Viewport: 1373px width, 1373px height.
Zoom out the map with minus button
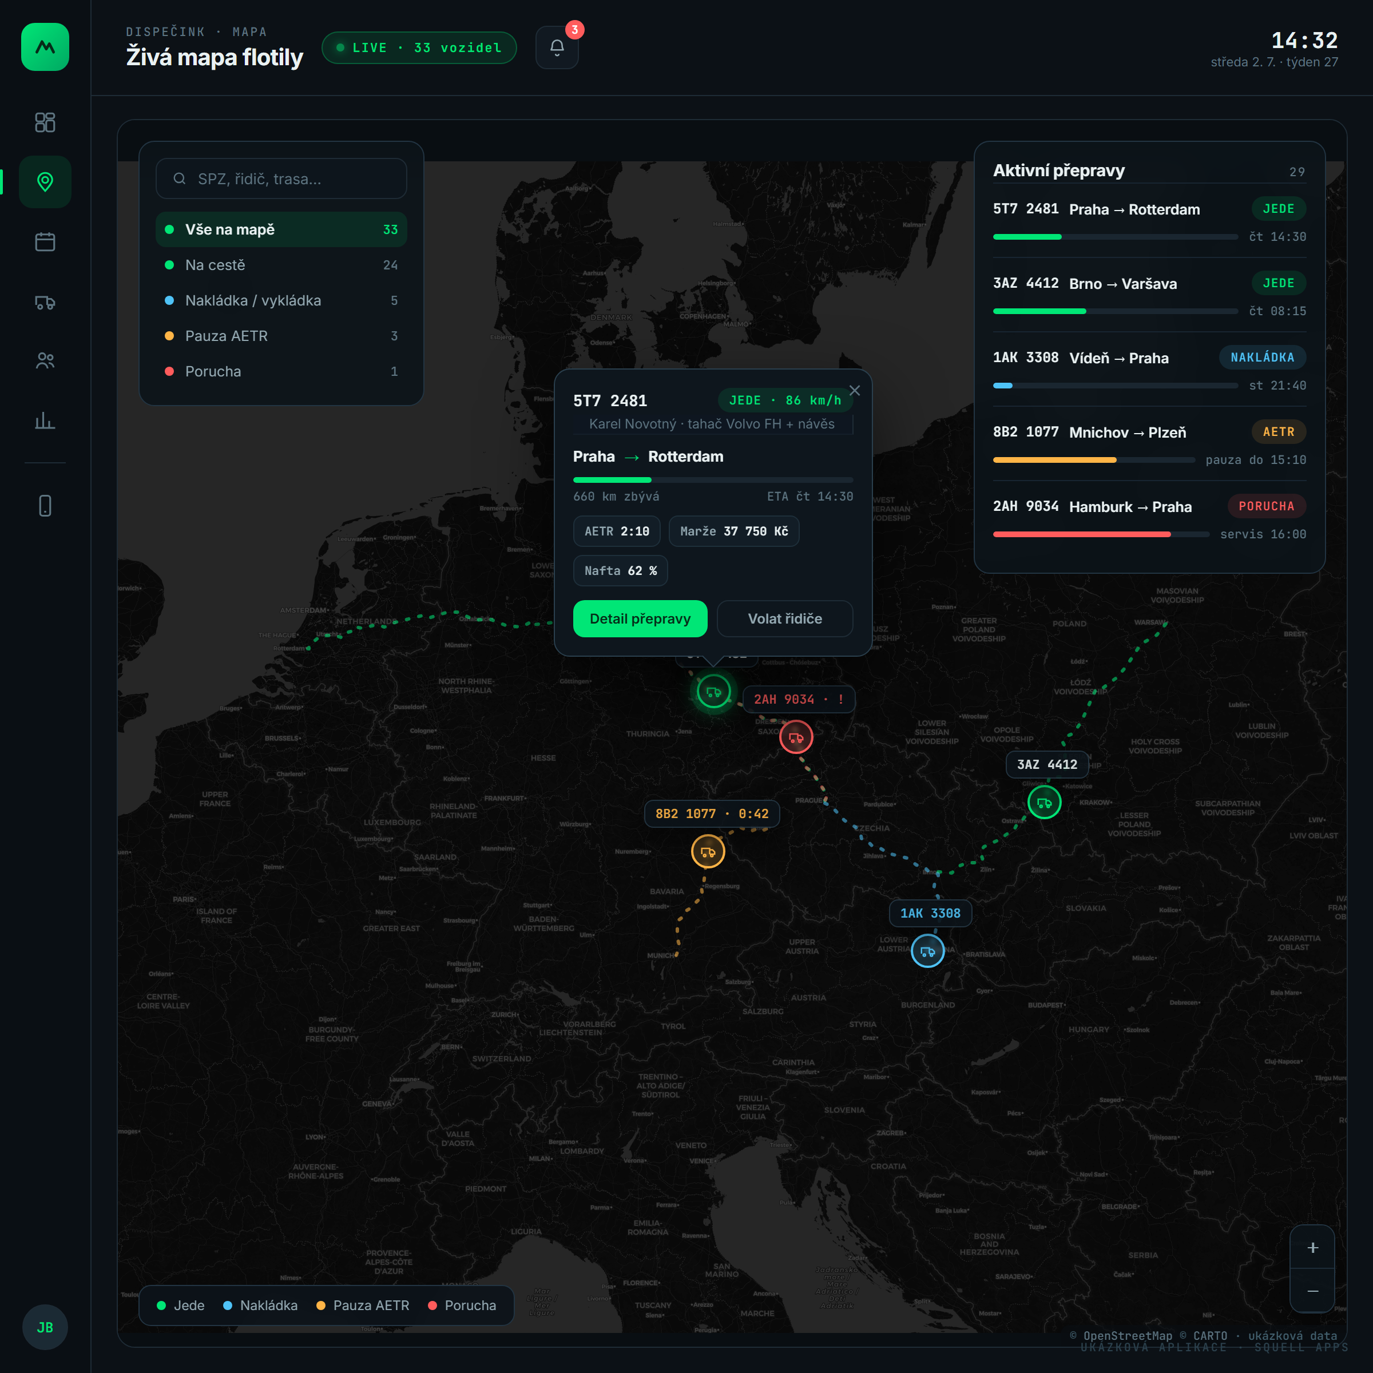tap(1312, 1291)
